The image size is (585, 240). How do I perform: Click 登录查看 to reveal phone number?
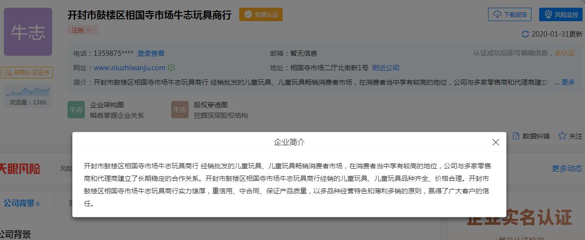click(x=151, y=53)
